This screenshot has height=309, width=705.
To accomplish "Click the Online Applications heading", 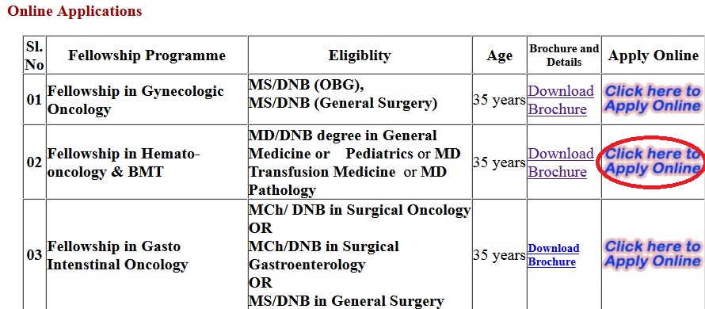I will point(74,11).
